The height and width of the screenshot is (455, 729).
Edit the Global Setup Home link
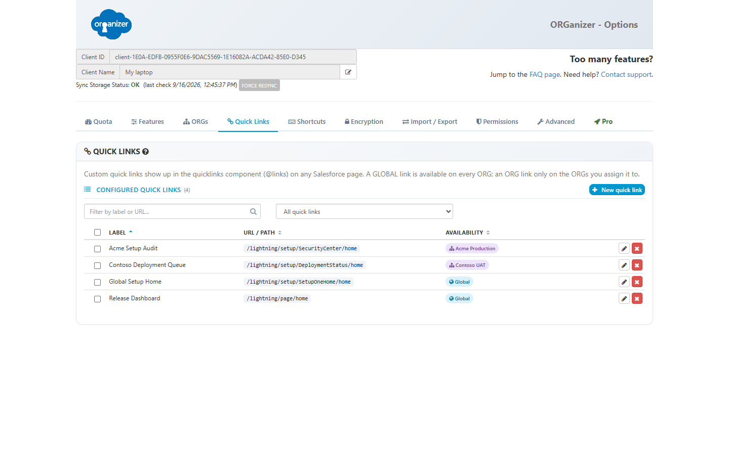click(x=624, y=282)
